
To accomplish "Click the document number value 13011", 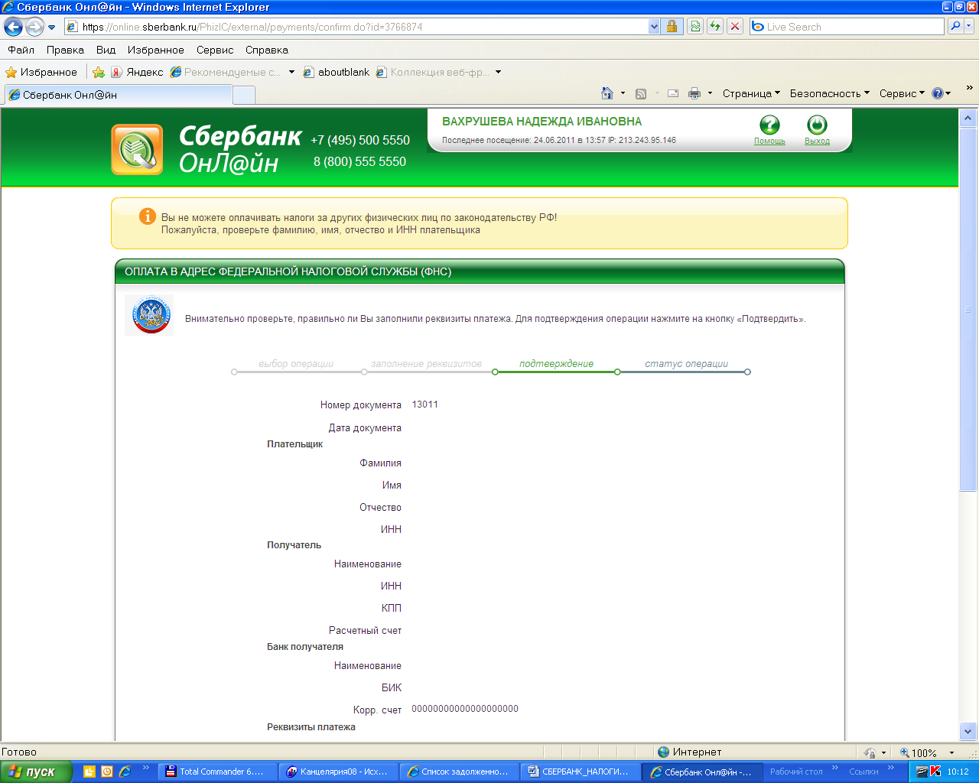I will coord(424,404).
